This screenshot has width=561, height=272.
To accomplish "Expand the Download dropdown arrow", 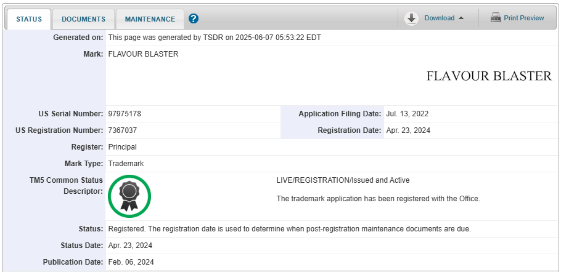I will click(461, 18).
